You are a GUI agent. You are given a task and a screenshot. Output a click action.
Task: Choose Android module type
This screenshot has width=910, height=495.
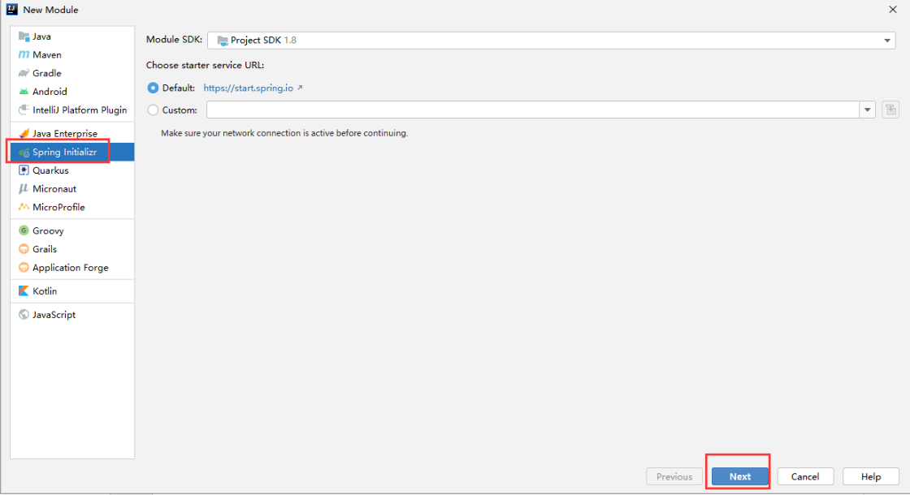[x=72, y=92]
